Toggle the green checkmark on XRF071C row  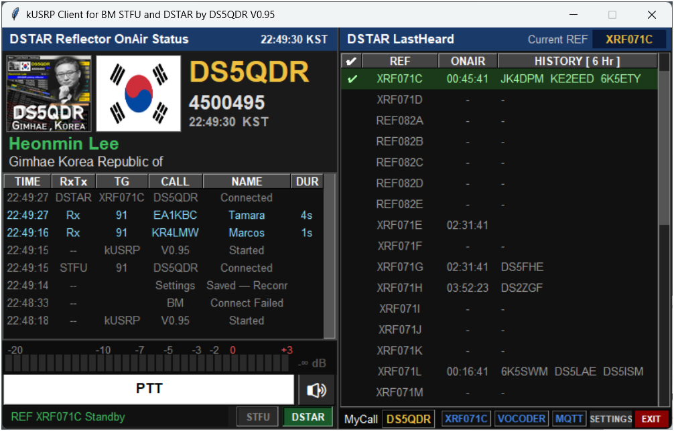pos(352,79)
